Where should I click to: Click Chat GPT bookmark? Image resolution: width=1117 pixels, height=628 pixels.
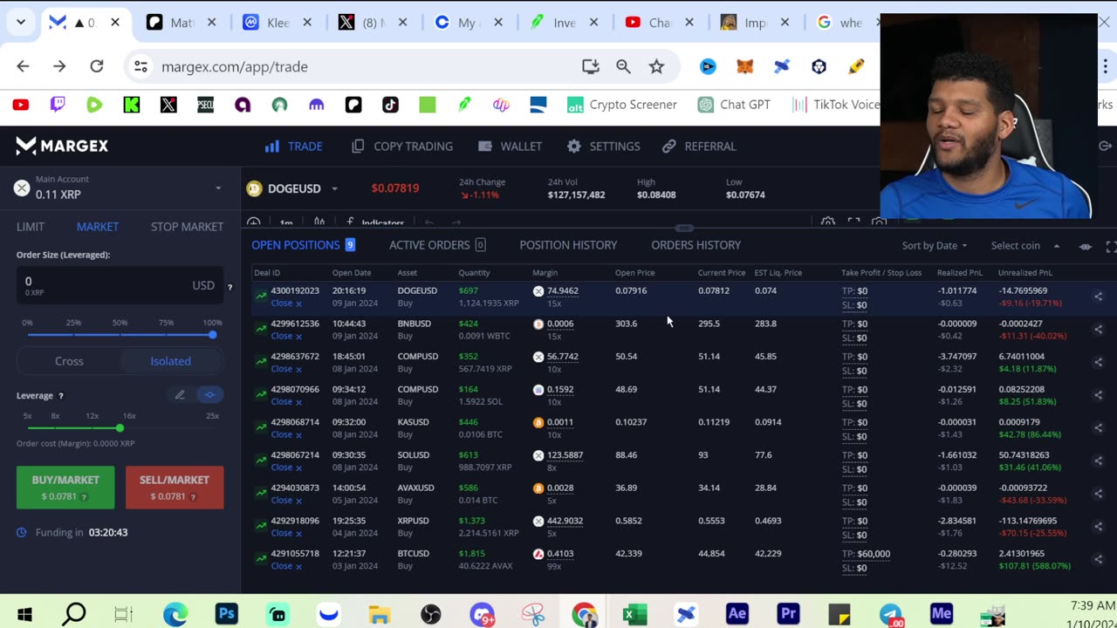(735, 105)
